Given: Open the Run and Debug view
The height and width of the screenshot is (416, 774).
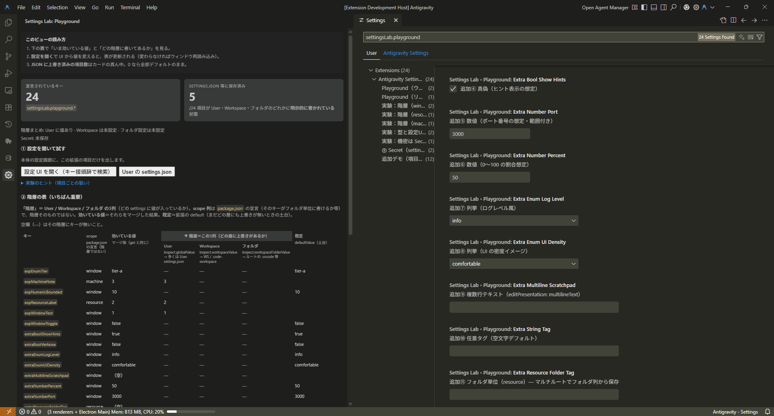Looking at the screenshot, I should click(8, 73).
